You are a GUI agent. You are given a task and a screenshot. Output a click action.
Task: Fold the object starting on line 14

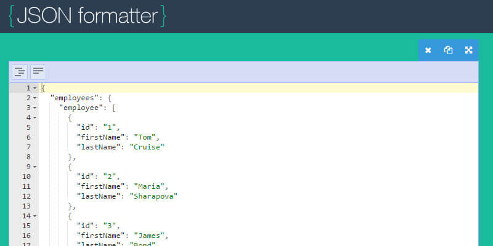35,216
